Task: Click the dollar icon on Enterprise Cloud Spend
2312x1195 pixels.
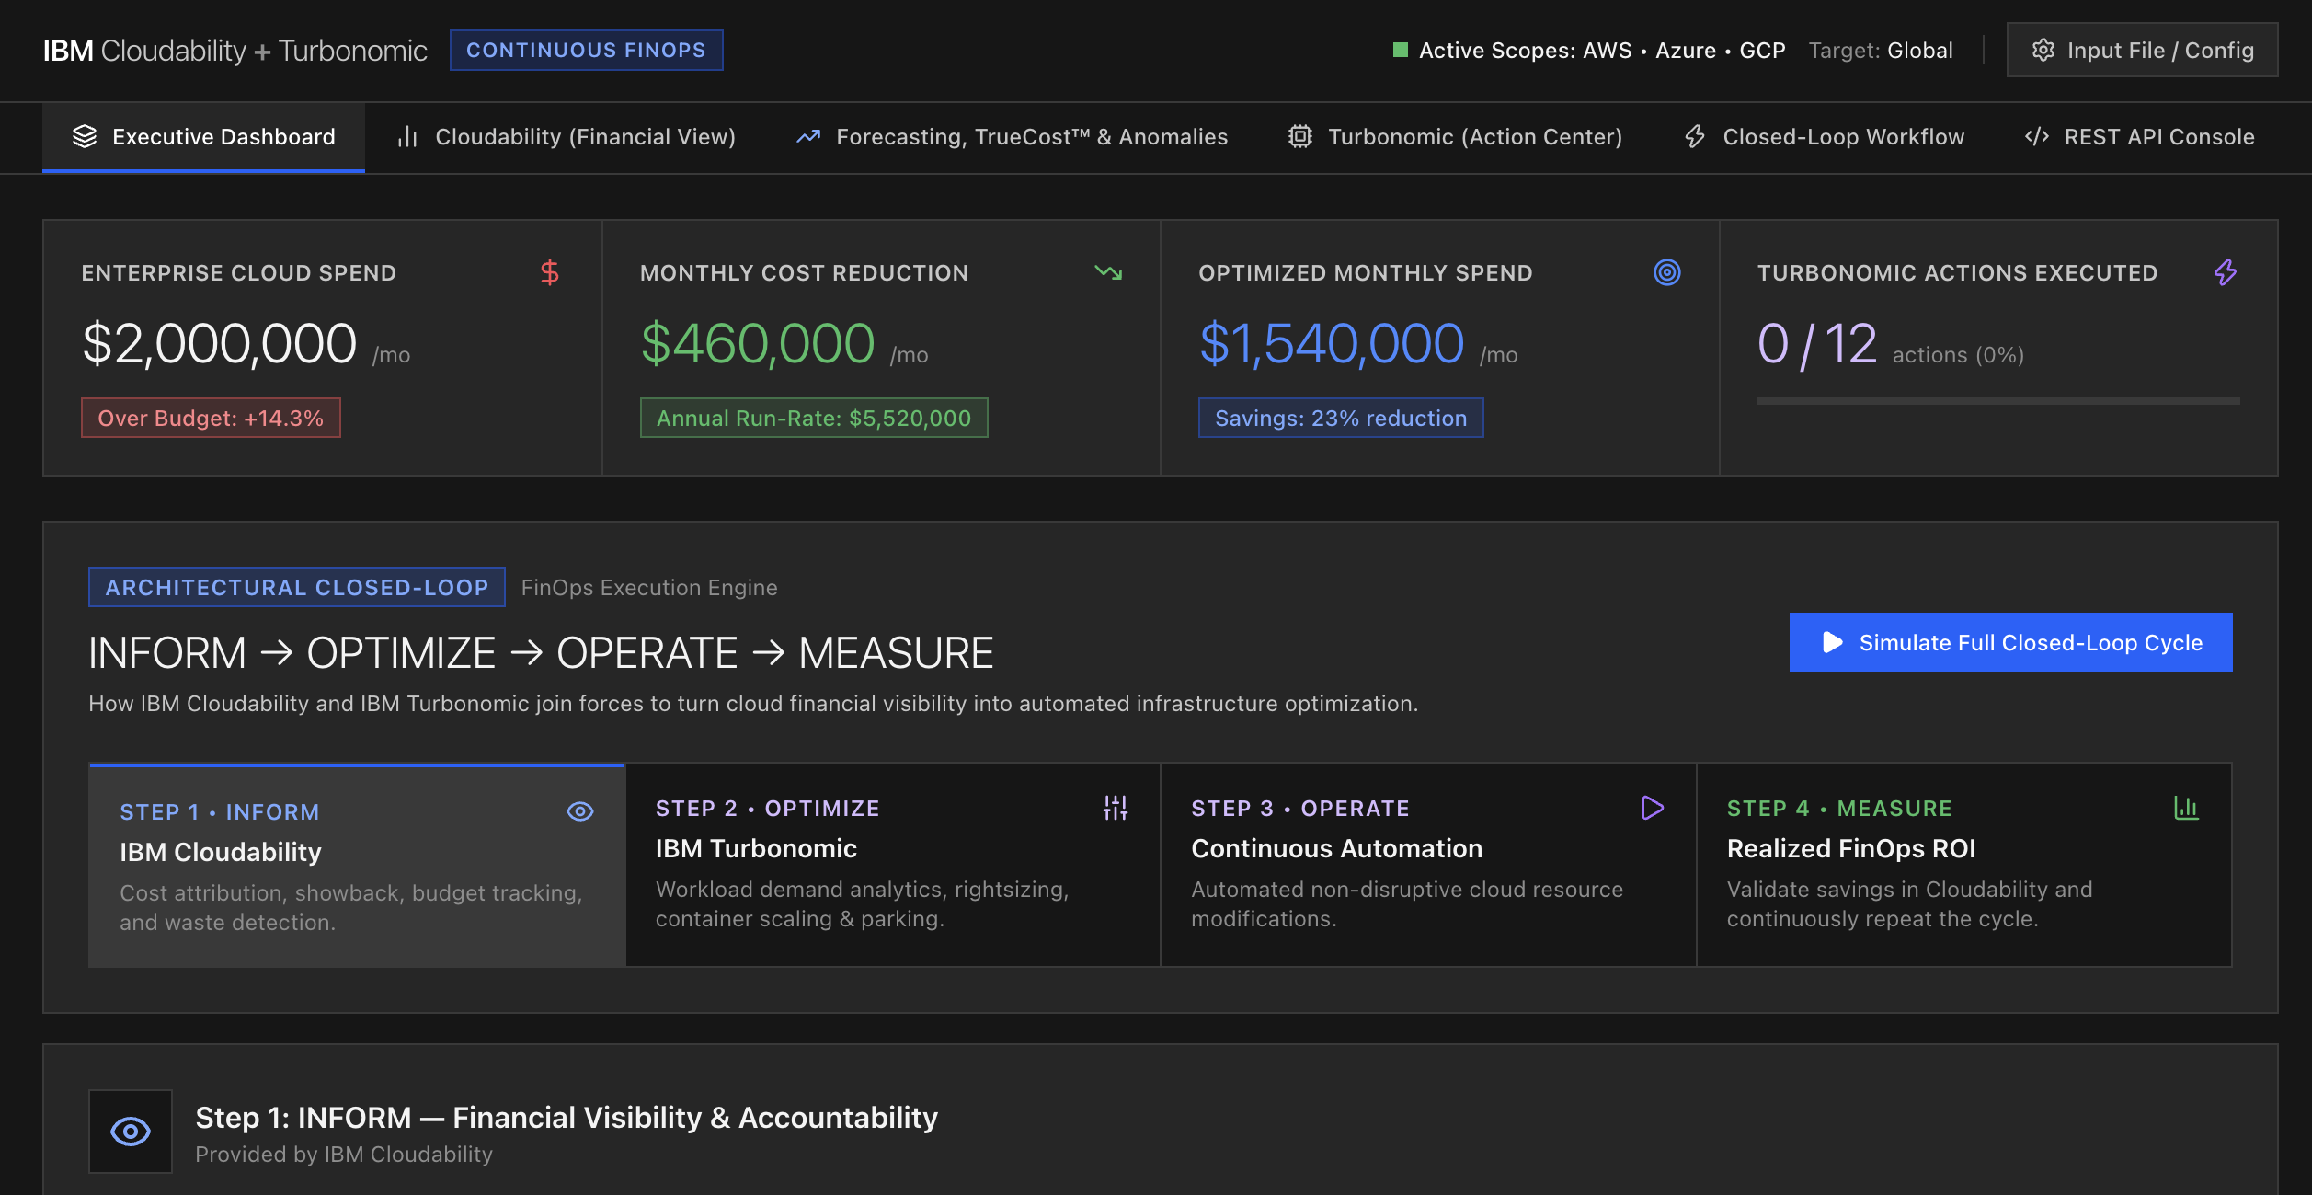Action: (550, 272)
